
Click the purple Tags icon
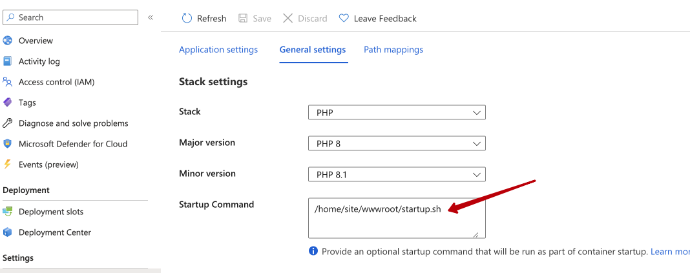(8, 103)
